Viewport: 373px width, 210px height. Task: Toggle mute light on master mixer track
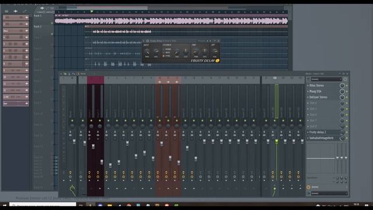pos(72,121)
